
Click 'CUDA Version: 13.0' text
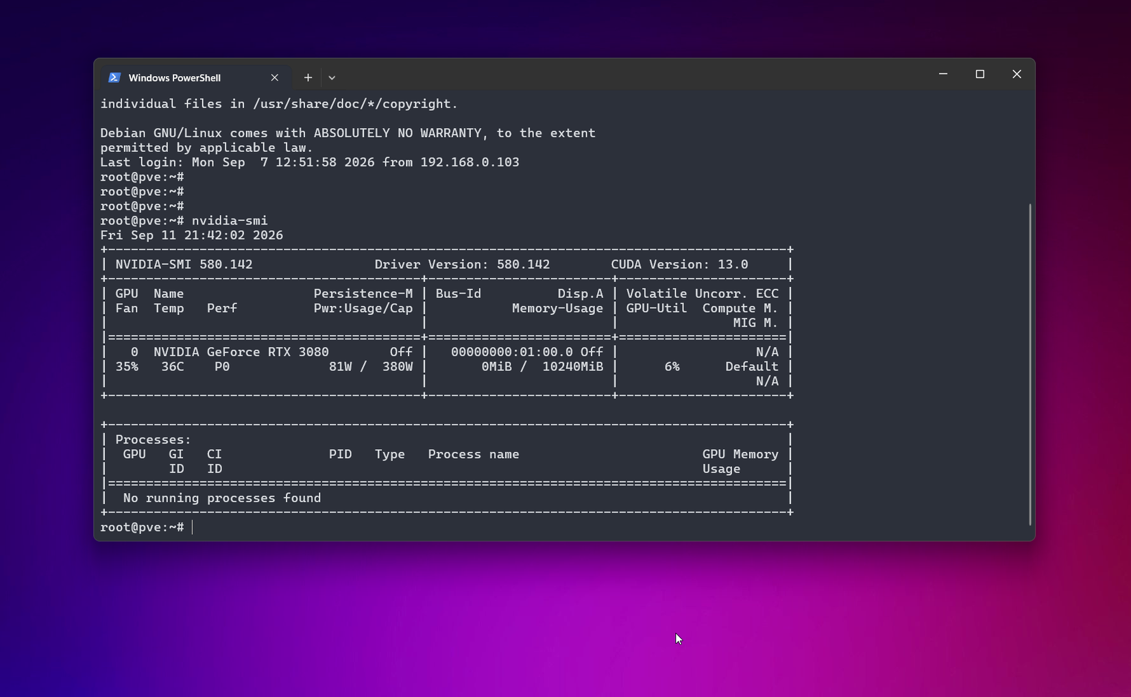(679, 264)
